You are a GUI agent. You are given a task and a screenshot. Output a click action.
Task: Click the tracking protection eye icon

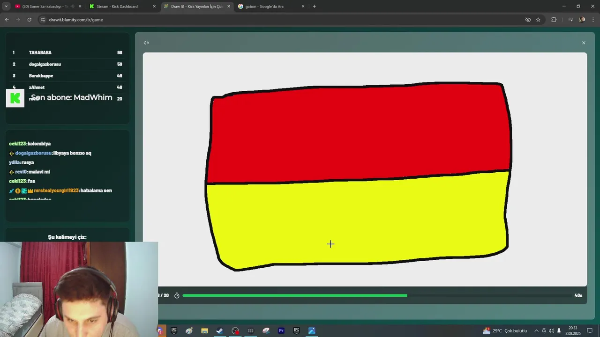(x=528, y=20)
